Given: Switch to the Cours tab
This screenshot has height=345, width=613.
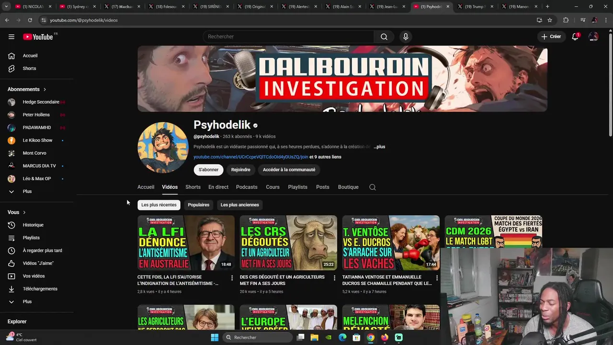Looking at the screenshot, I should pyautogui.click(x=272, y=187).
